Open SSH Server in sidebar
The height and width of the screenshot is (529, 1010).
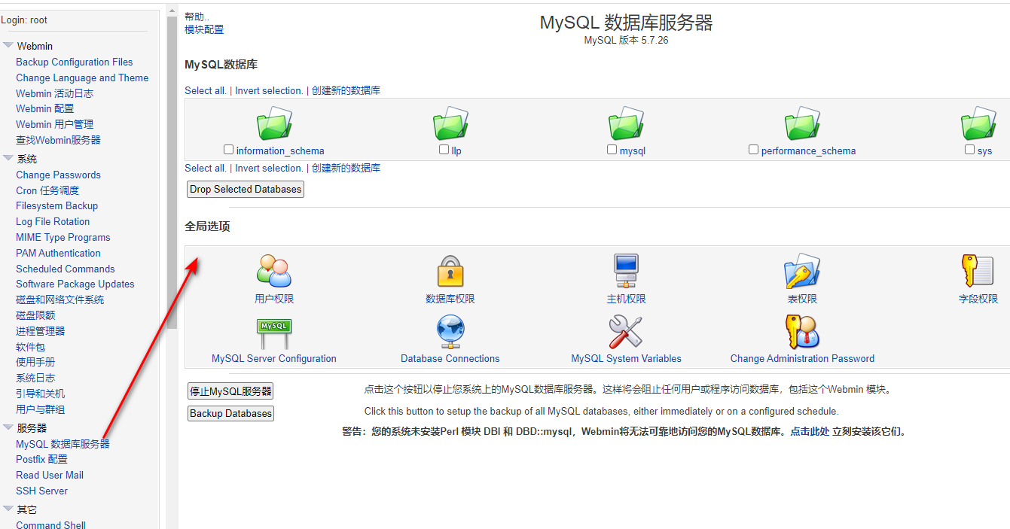coord(42,491)
